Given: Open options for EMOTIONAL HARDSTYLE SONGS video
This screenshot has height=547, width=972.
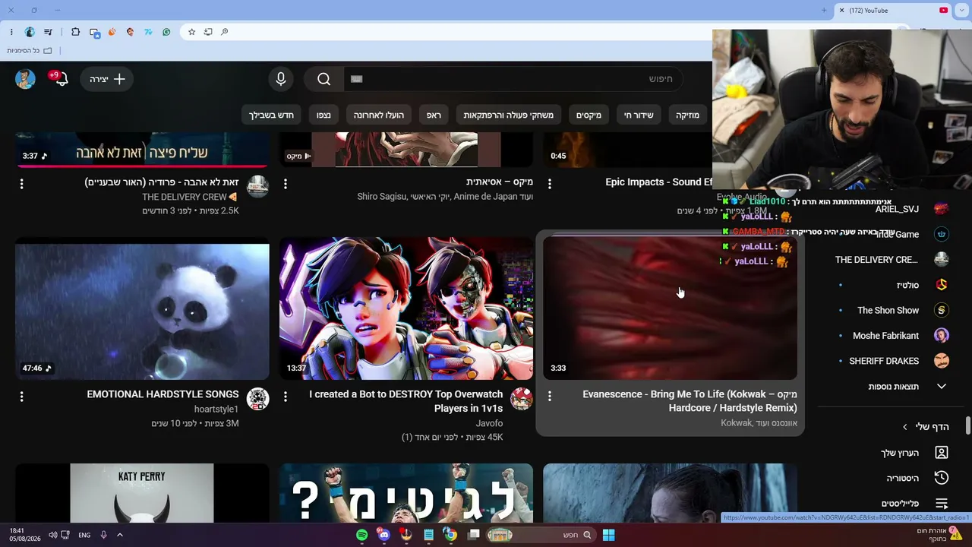Looking at the screenshot, I should pyautogui.click(x=21, y=397).
